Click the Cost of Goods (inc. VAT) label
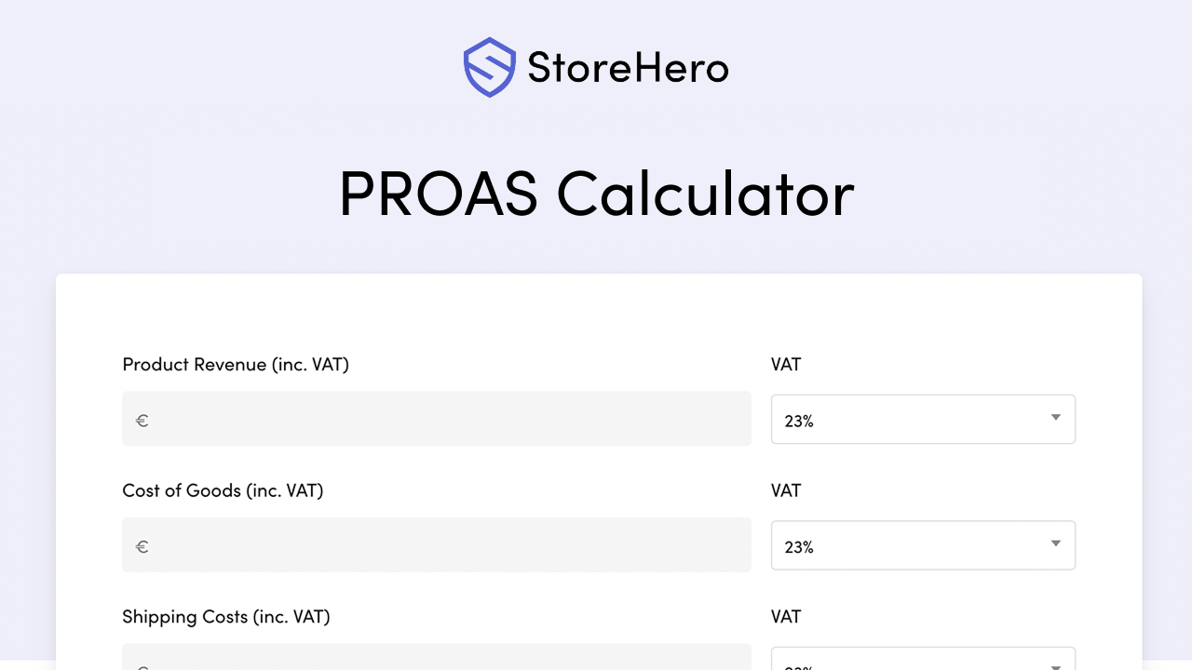 click(223, 490)
